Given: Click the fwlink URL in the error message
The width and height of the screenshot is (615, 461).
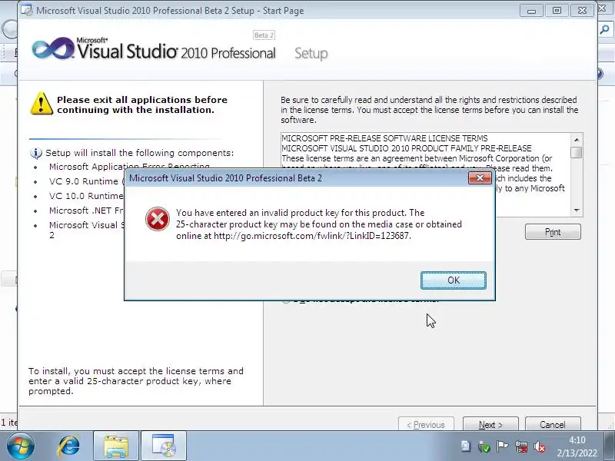Looking at the screenshot, I should point(312,236).
